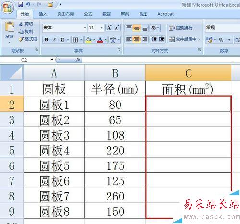Image resolution: width=240 pixels, height=224 pixels.
Task: Select all cells corner button
Action: coord(12,72)
